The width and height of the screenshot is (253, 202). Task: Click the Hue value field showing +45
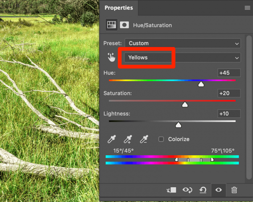[x=229, y=73]
